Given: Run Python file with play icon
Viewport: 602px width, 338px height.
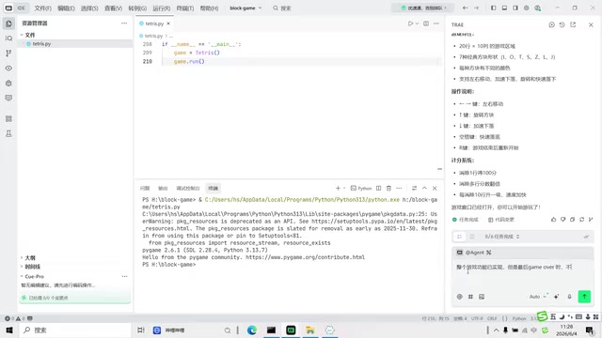Looking at the screenshot, I should pos(410,23).
